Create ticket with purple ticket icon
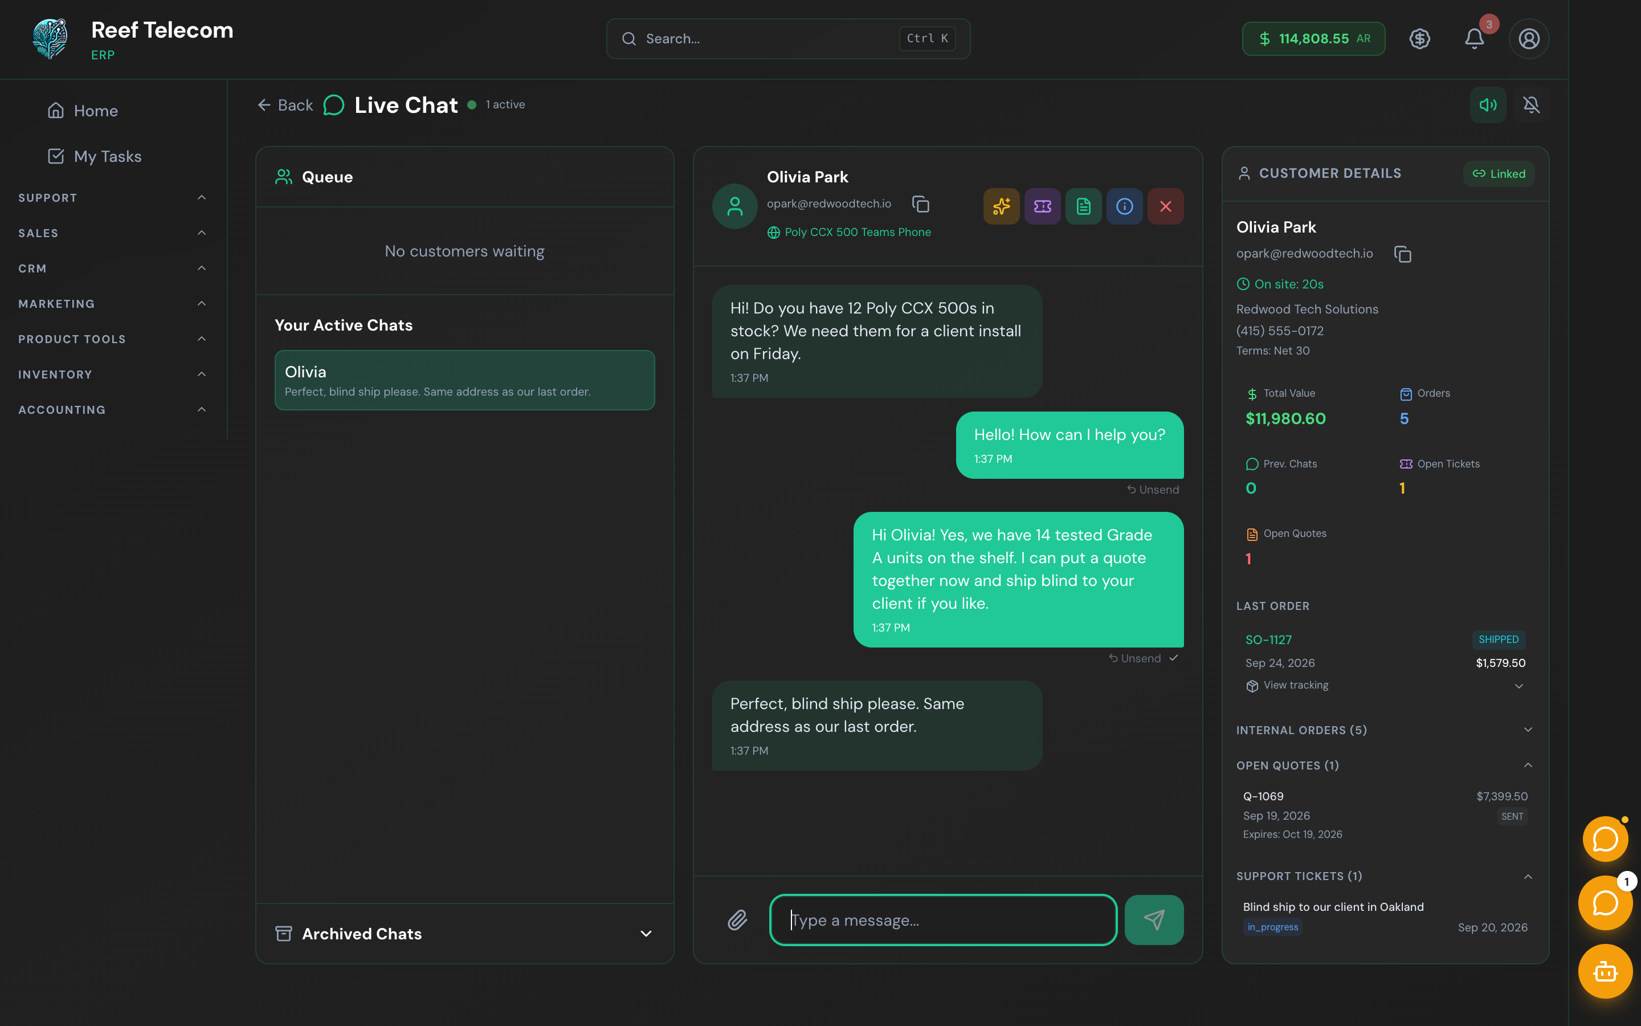The width and height of the screenshot is (1641, 1026). click(1042, 206)
